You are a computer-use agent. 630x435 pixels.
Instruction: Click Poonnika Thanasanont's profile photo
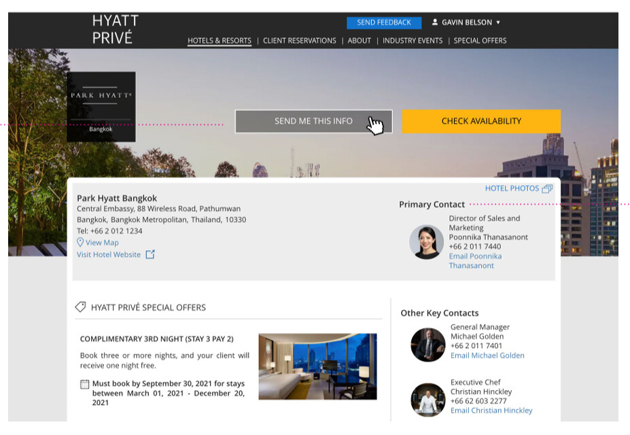427,242
